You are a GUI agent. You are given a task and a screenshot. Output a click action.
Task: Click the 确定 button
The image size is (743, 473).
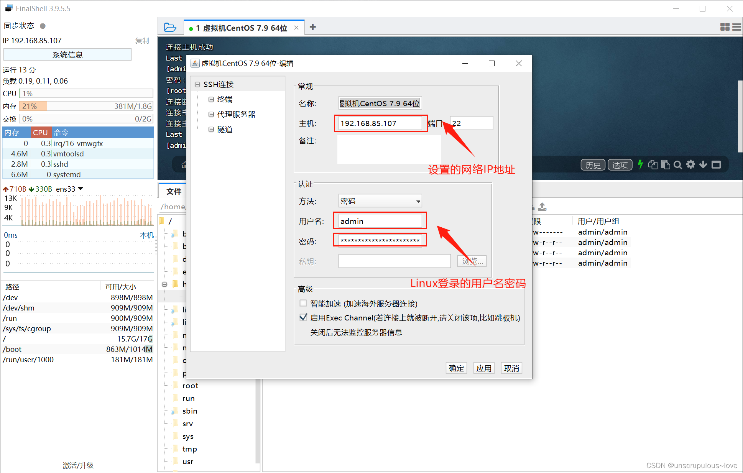456,368
